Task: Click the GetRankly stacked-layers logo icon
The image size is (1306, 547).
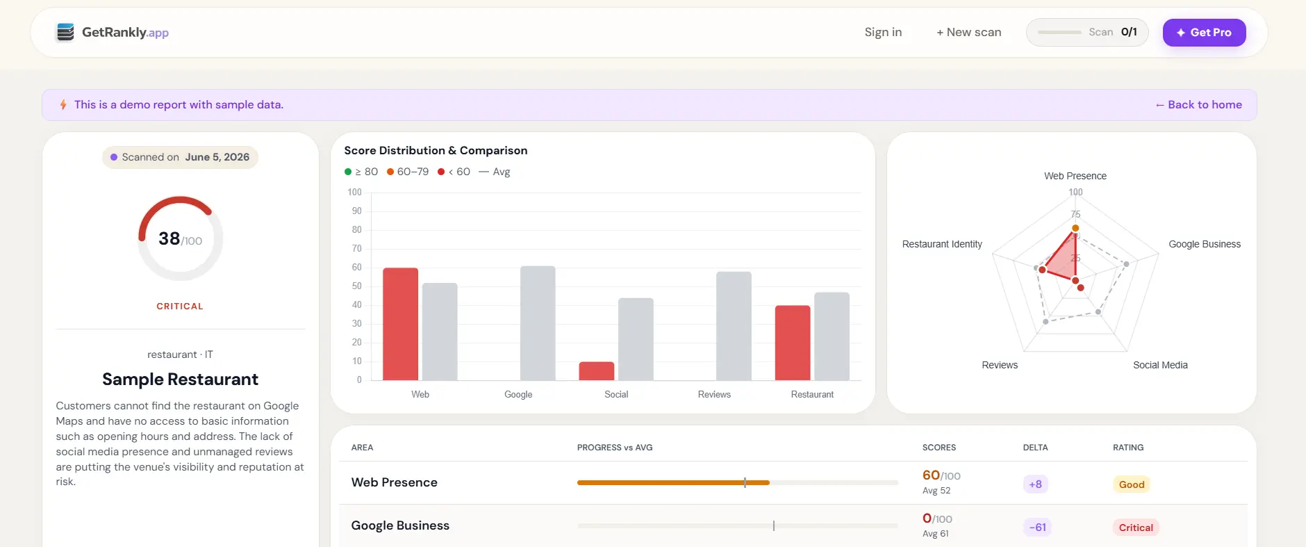Action: click(65, 32)
